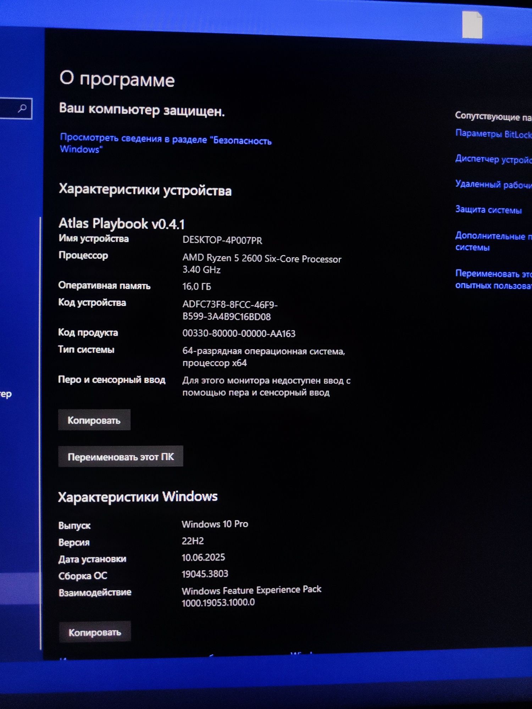
Task: Click Copy button under Windows specifications
Action: (95, 632)
